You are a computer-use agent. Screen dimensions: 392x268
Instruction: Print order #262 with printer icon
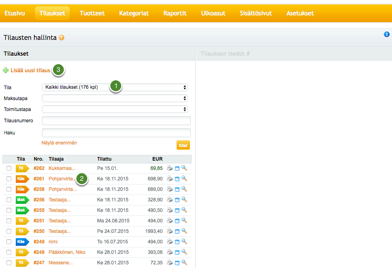pos(170,168)
